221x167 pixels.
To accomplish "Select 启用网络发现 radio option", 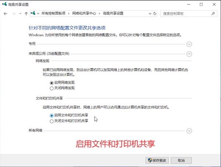I will (x=52, y=83).
